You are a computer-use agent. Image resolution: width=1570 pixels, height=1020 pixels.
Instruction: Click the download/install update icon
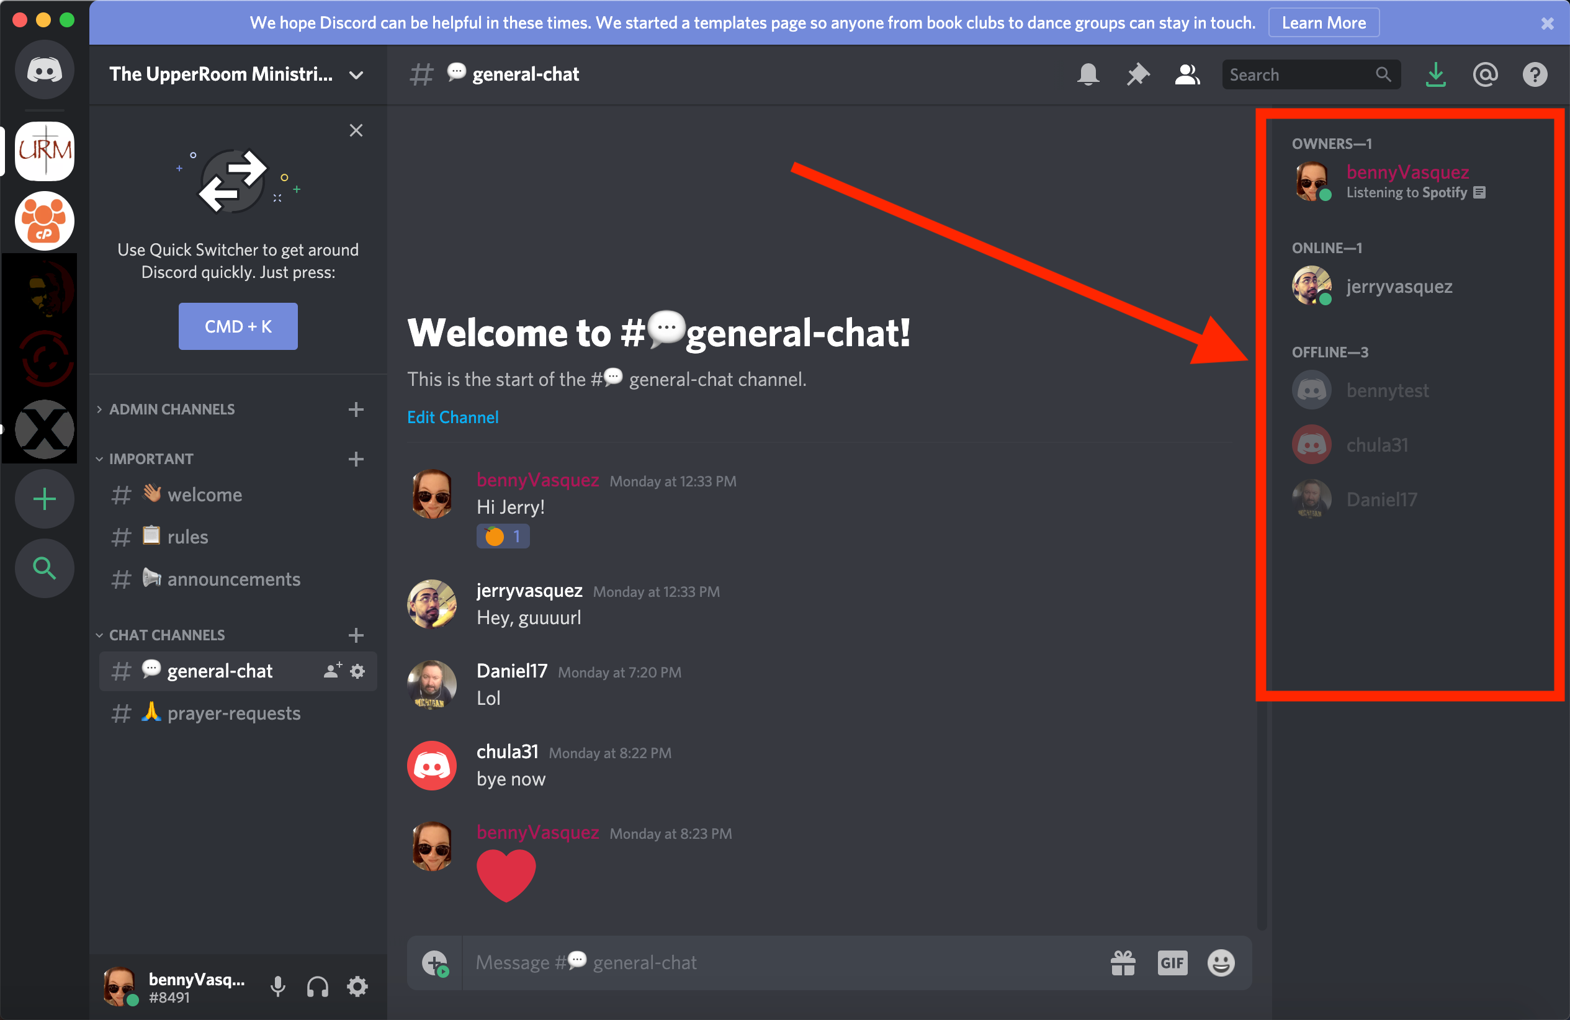pyautogui.click(x=1437, y=73)
